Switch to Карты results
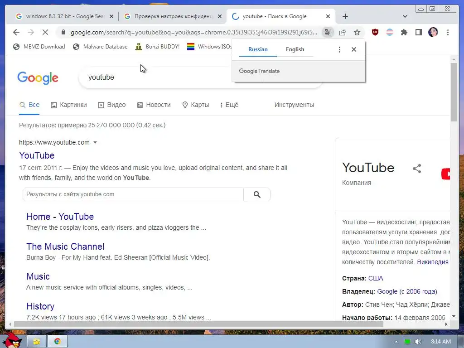This screenshot has width=464, height=348. (196, 105)
